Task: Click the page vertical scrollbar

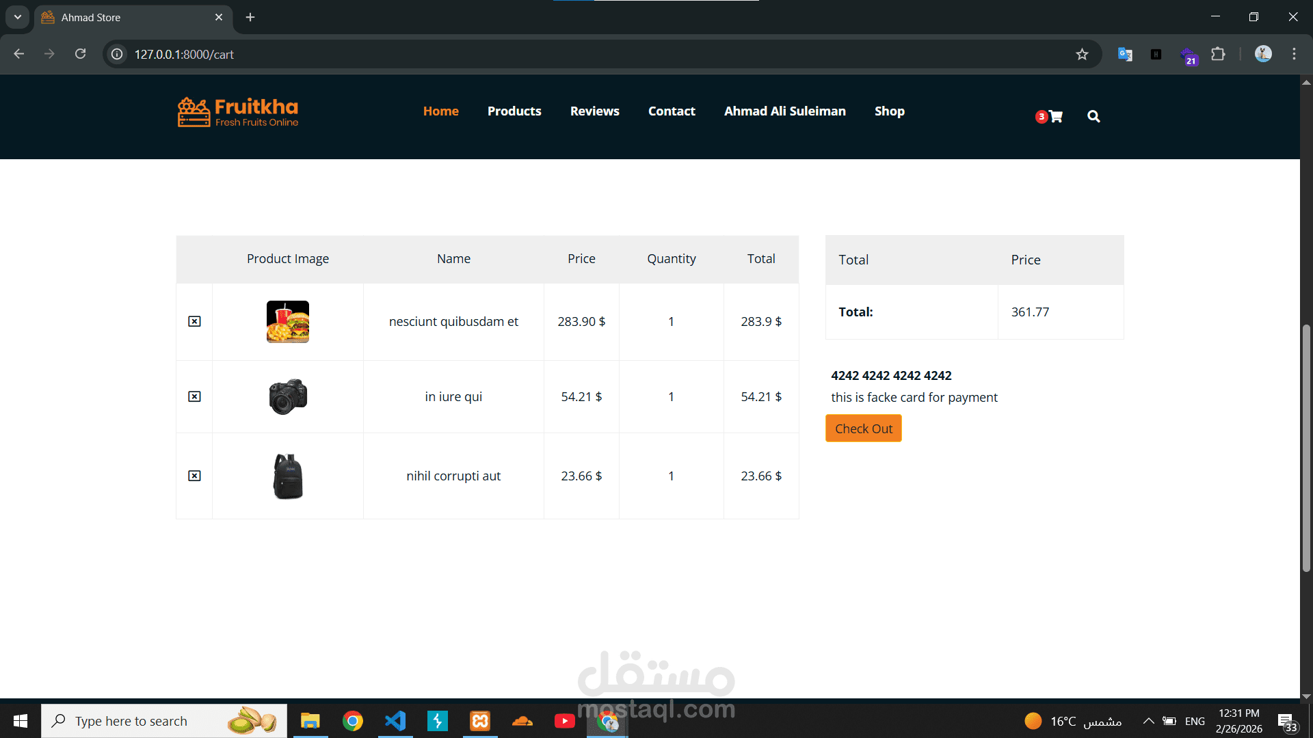Action: tap(1306, 448)
